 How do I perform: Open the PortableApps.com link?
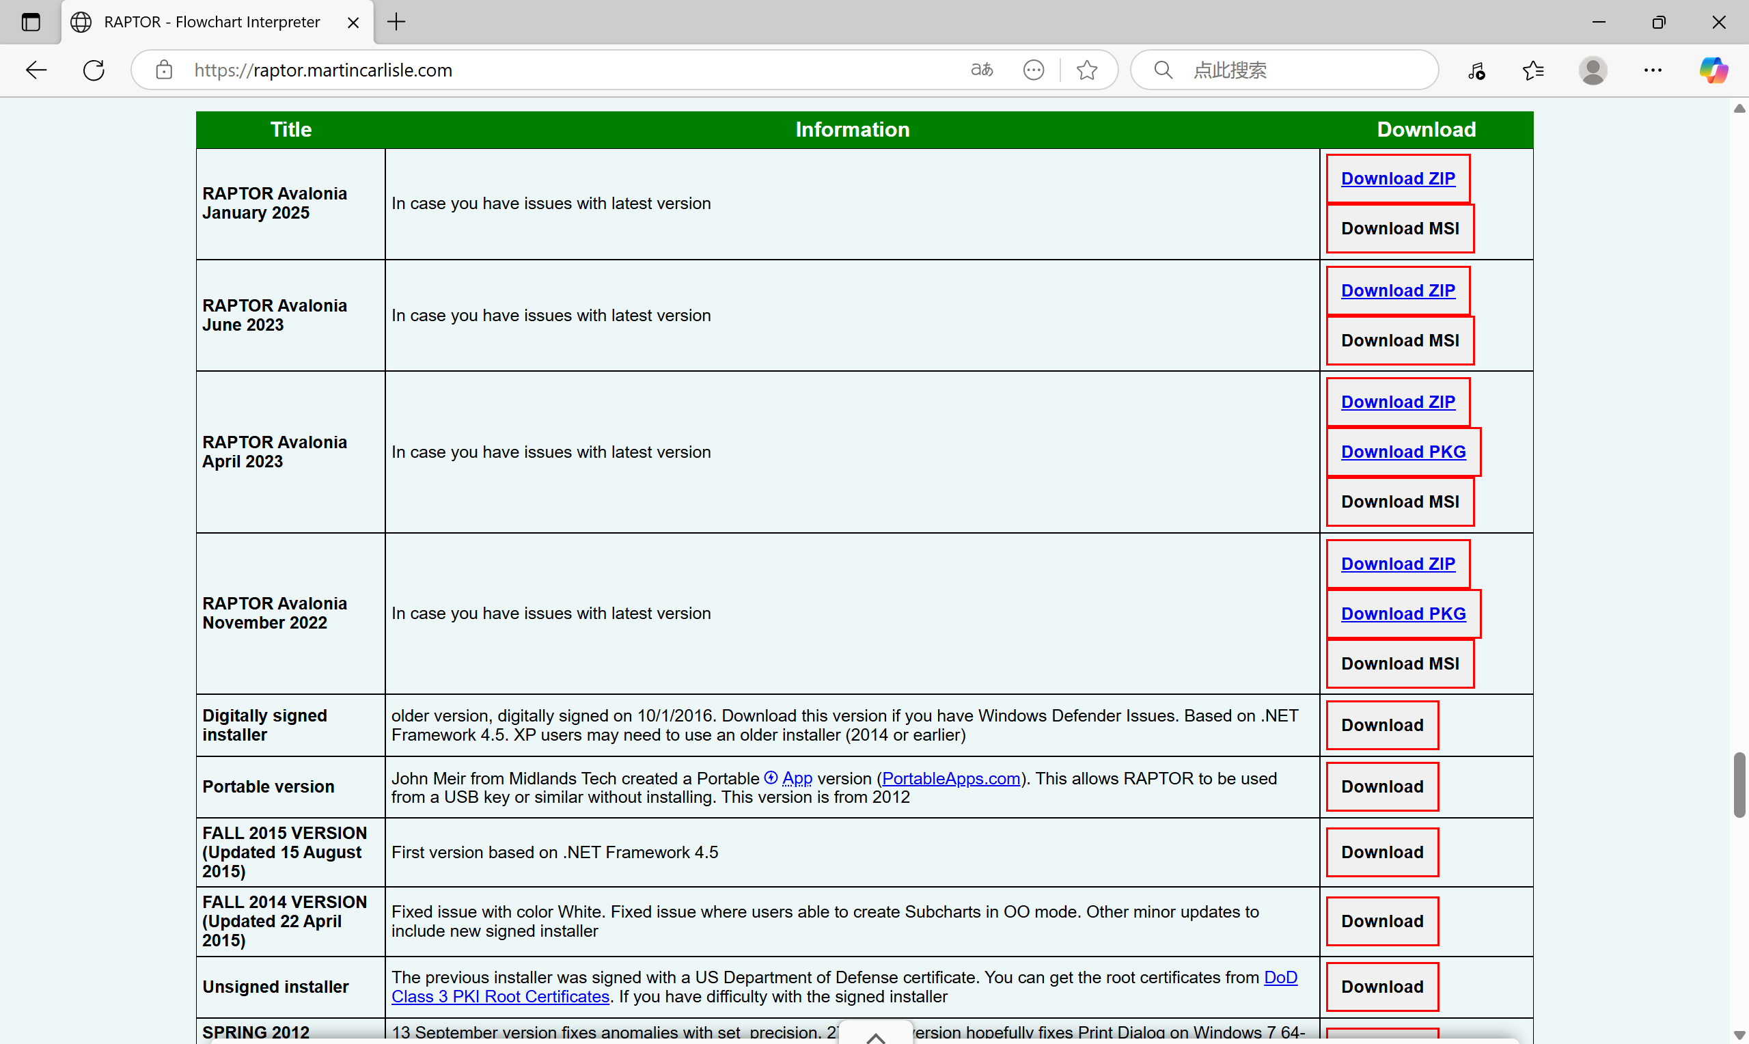point(951,778)
